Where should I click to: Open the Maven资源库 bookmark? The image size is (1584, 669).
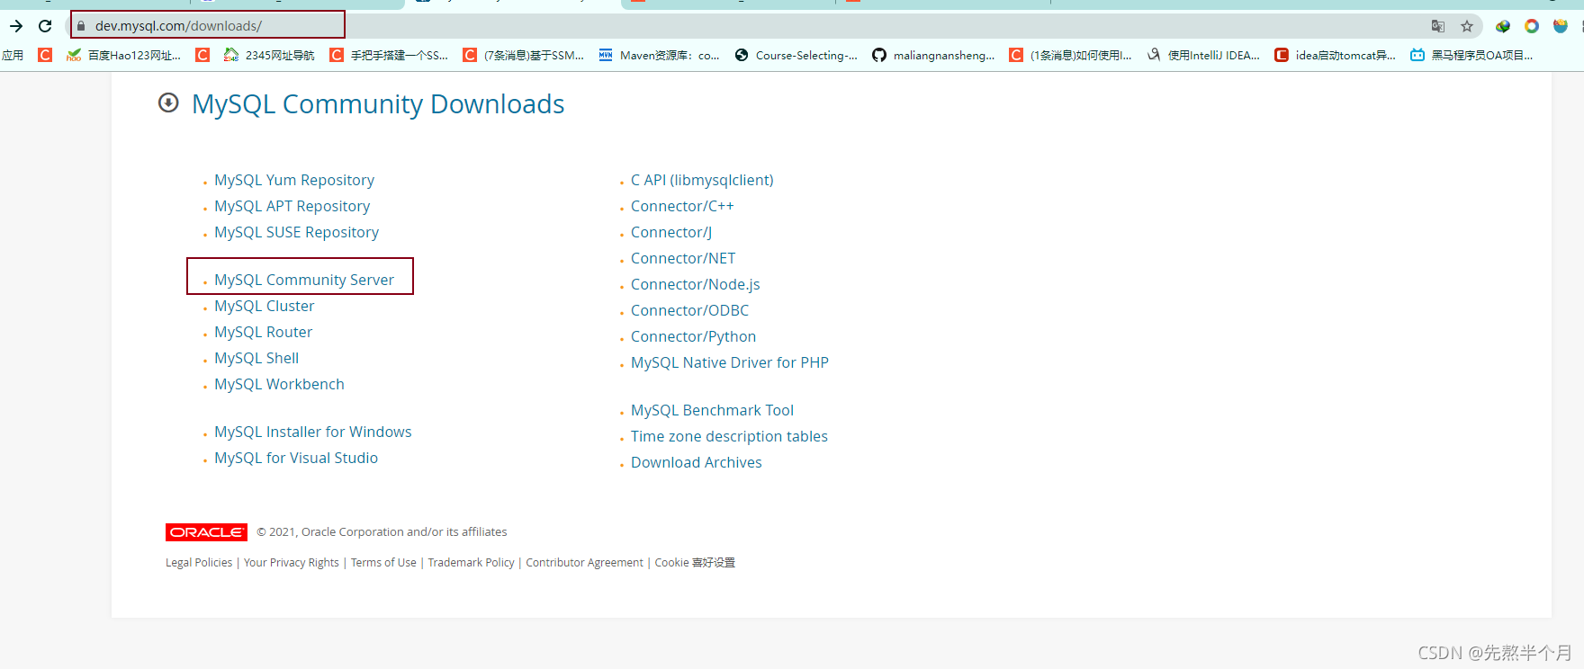659,56
